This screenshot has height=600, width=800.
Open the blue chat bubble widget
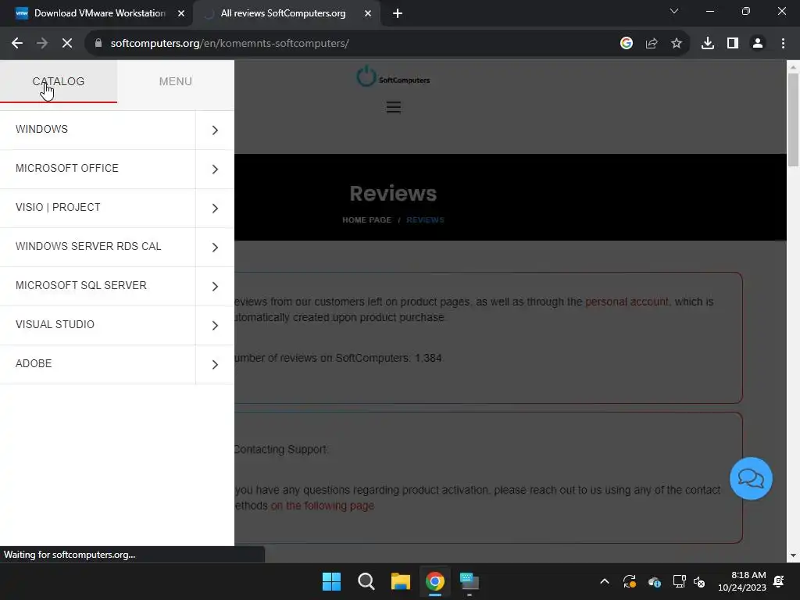tap(751, 479)
